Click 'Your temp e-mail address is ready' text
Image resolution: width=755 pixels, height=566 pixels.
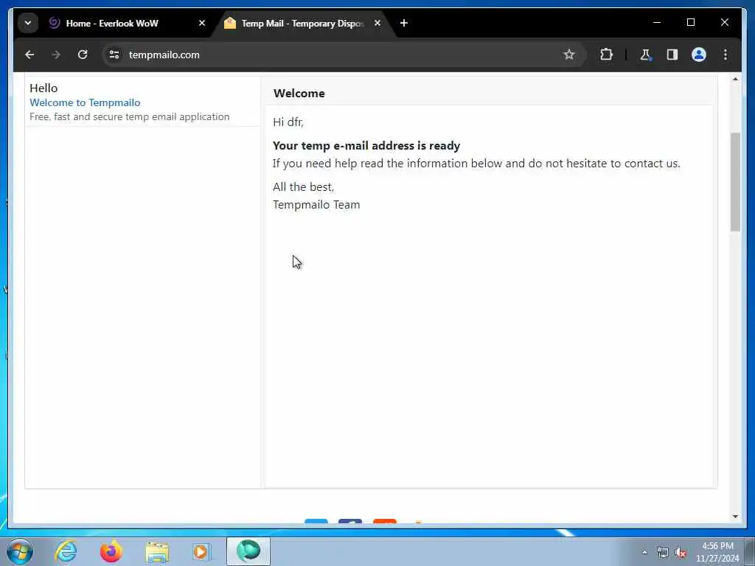pos(366,145)
